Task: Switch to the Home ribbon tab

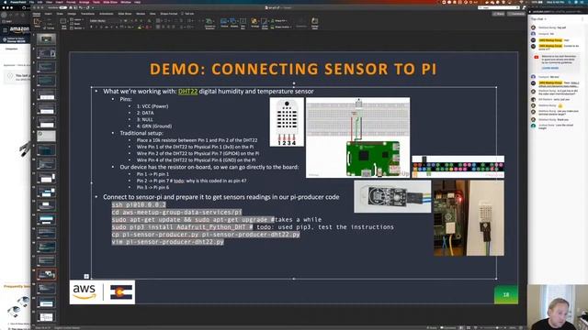Action: (x=37, y=14)
